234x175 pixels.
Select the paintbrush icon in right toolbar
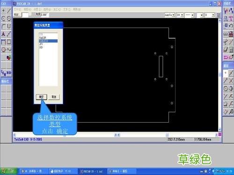click(x=231, y=57)
